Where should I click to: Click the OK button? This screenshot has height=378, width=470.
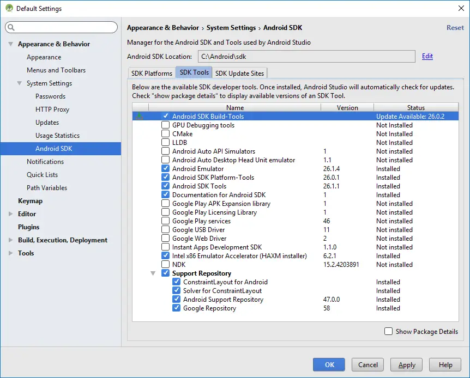pos(329,364)
